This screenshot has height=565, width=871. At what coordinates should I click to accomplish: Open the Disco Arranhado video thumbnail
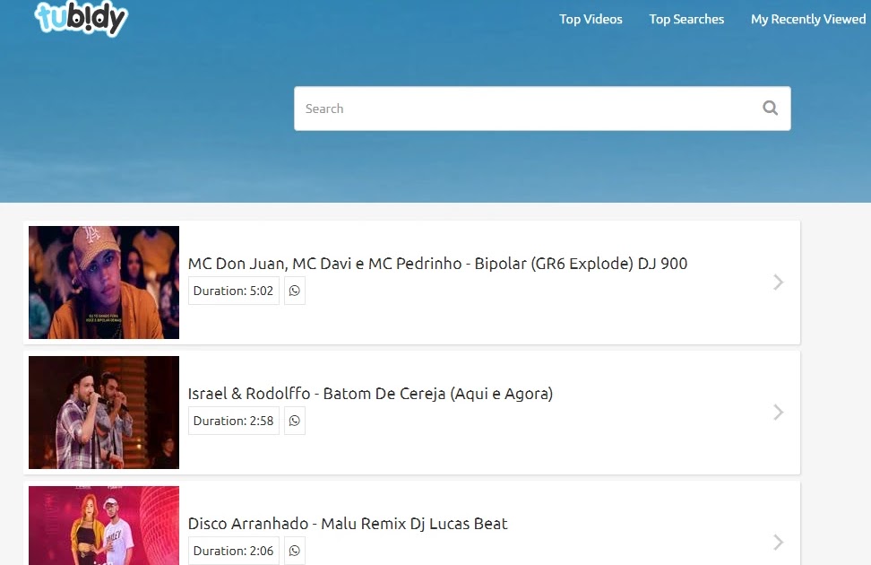coord(104,526)
